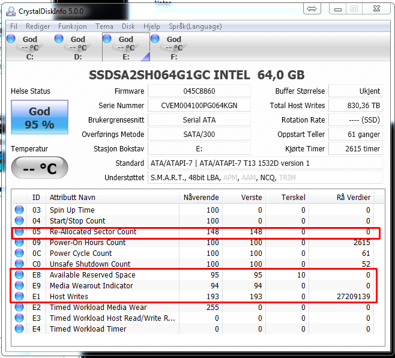
Task: Click the God 95 % health status button
Action: point(40,117)
